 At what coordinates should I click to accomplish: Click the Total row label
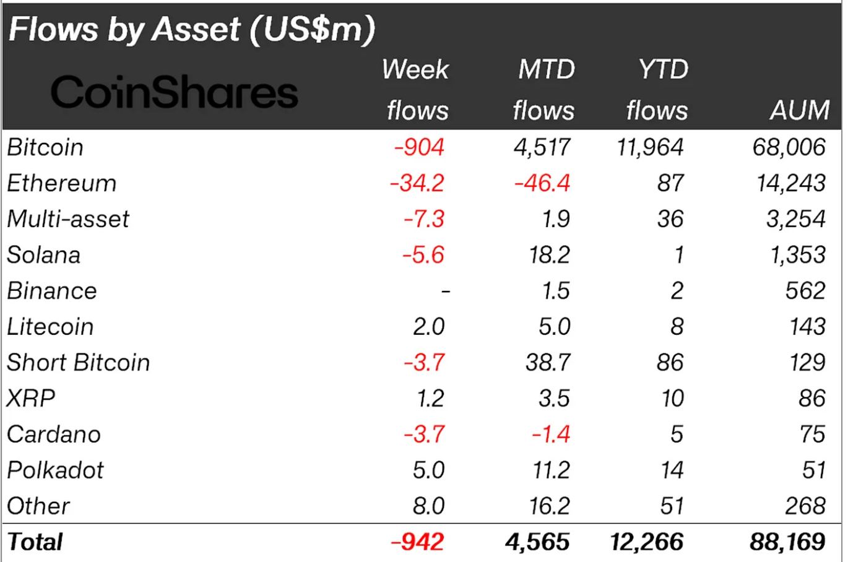coord(35,542)
